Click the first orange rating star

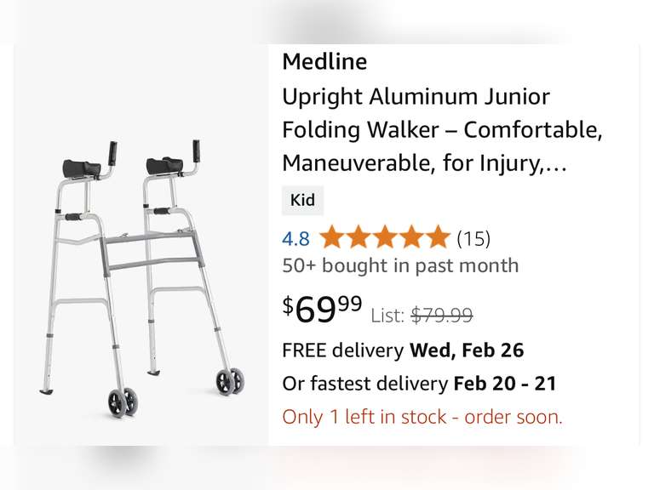pyautogui.click(x=331, y=237)
